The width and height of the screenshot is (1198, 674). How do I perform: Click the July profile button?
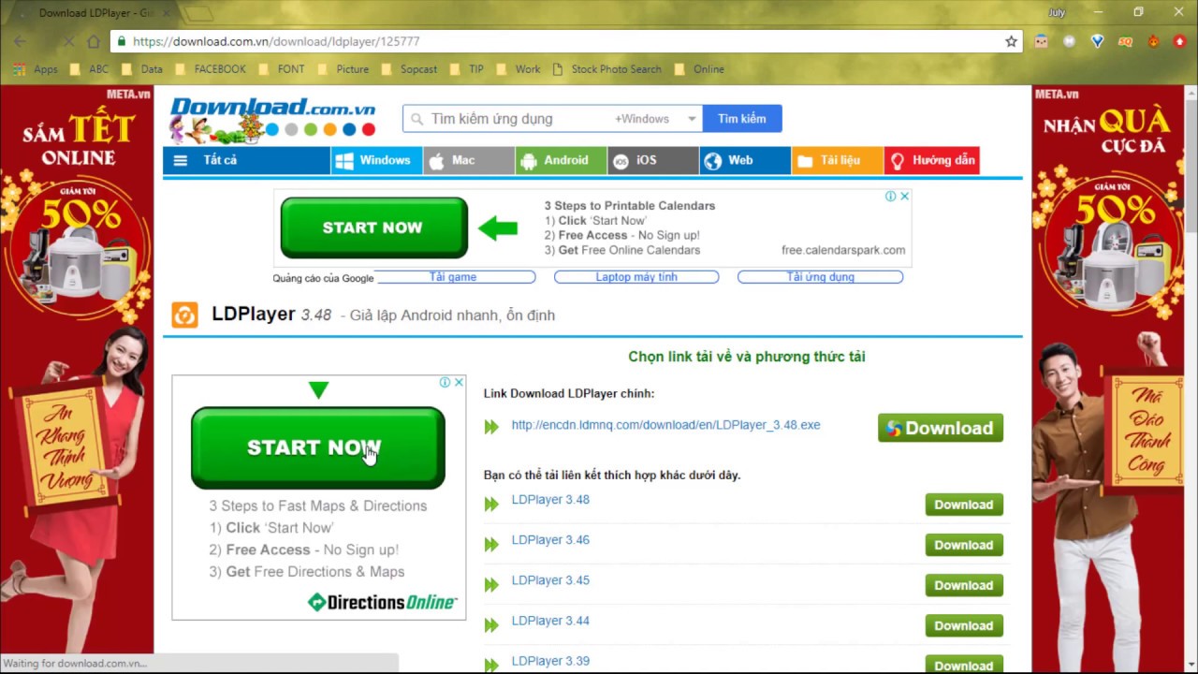[1057, 12]
